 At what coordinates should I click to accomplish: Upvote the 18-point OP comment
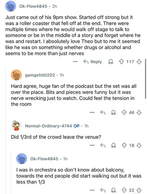(x=124, y=145)
